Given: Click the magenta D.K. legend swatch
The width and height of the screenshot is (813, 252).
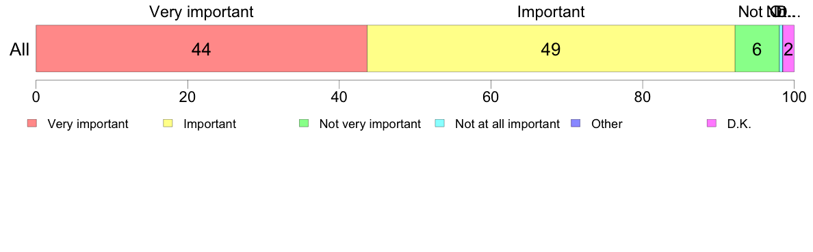Looking at the screenshot, I should [712, 123].
